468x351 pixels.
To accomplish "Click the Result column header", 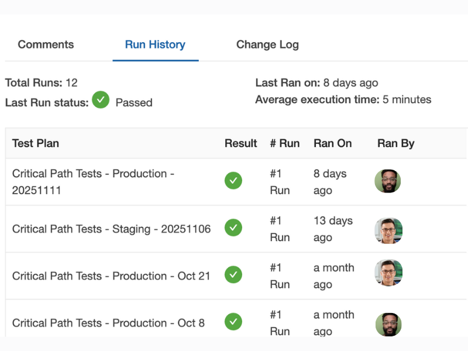I will coord(240,143).
